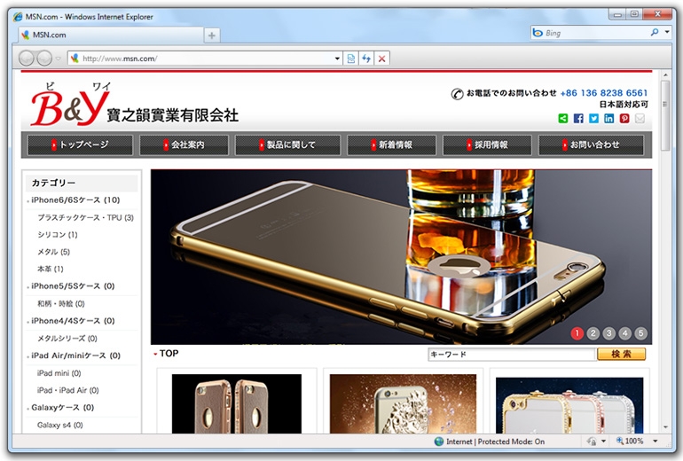Select banner slide 1 indicator

(577, 333)
